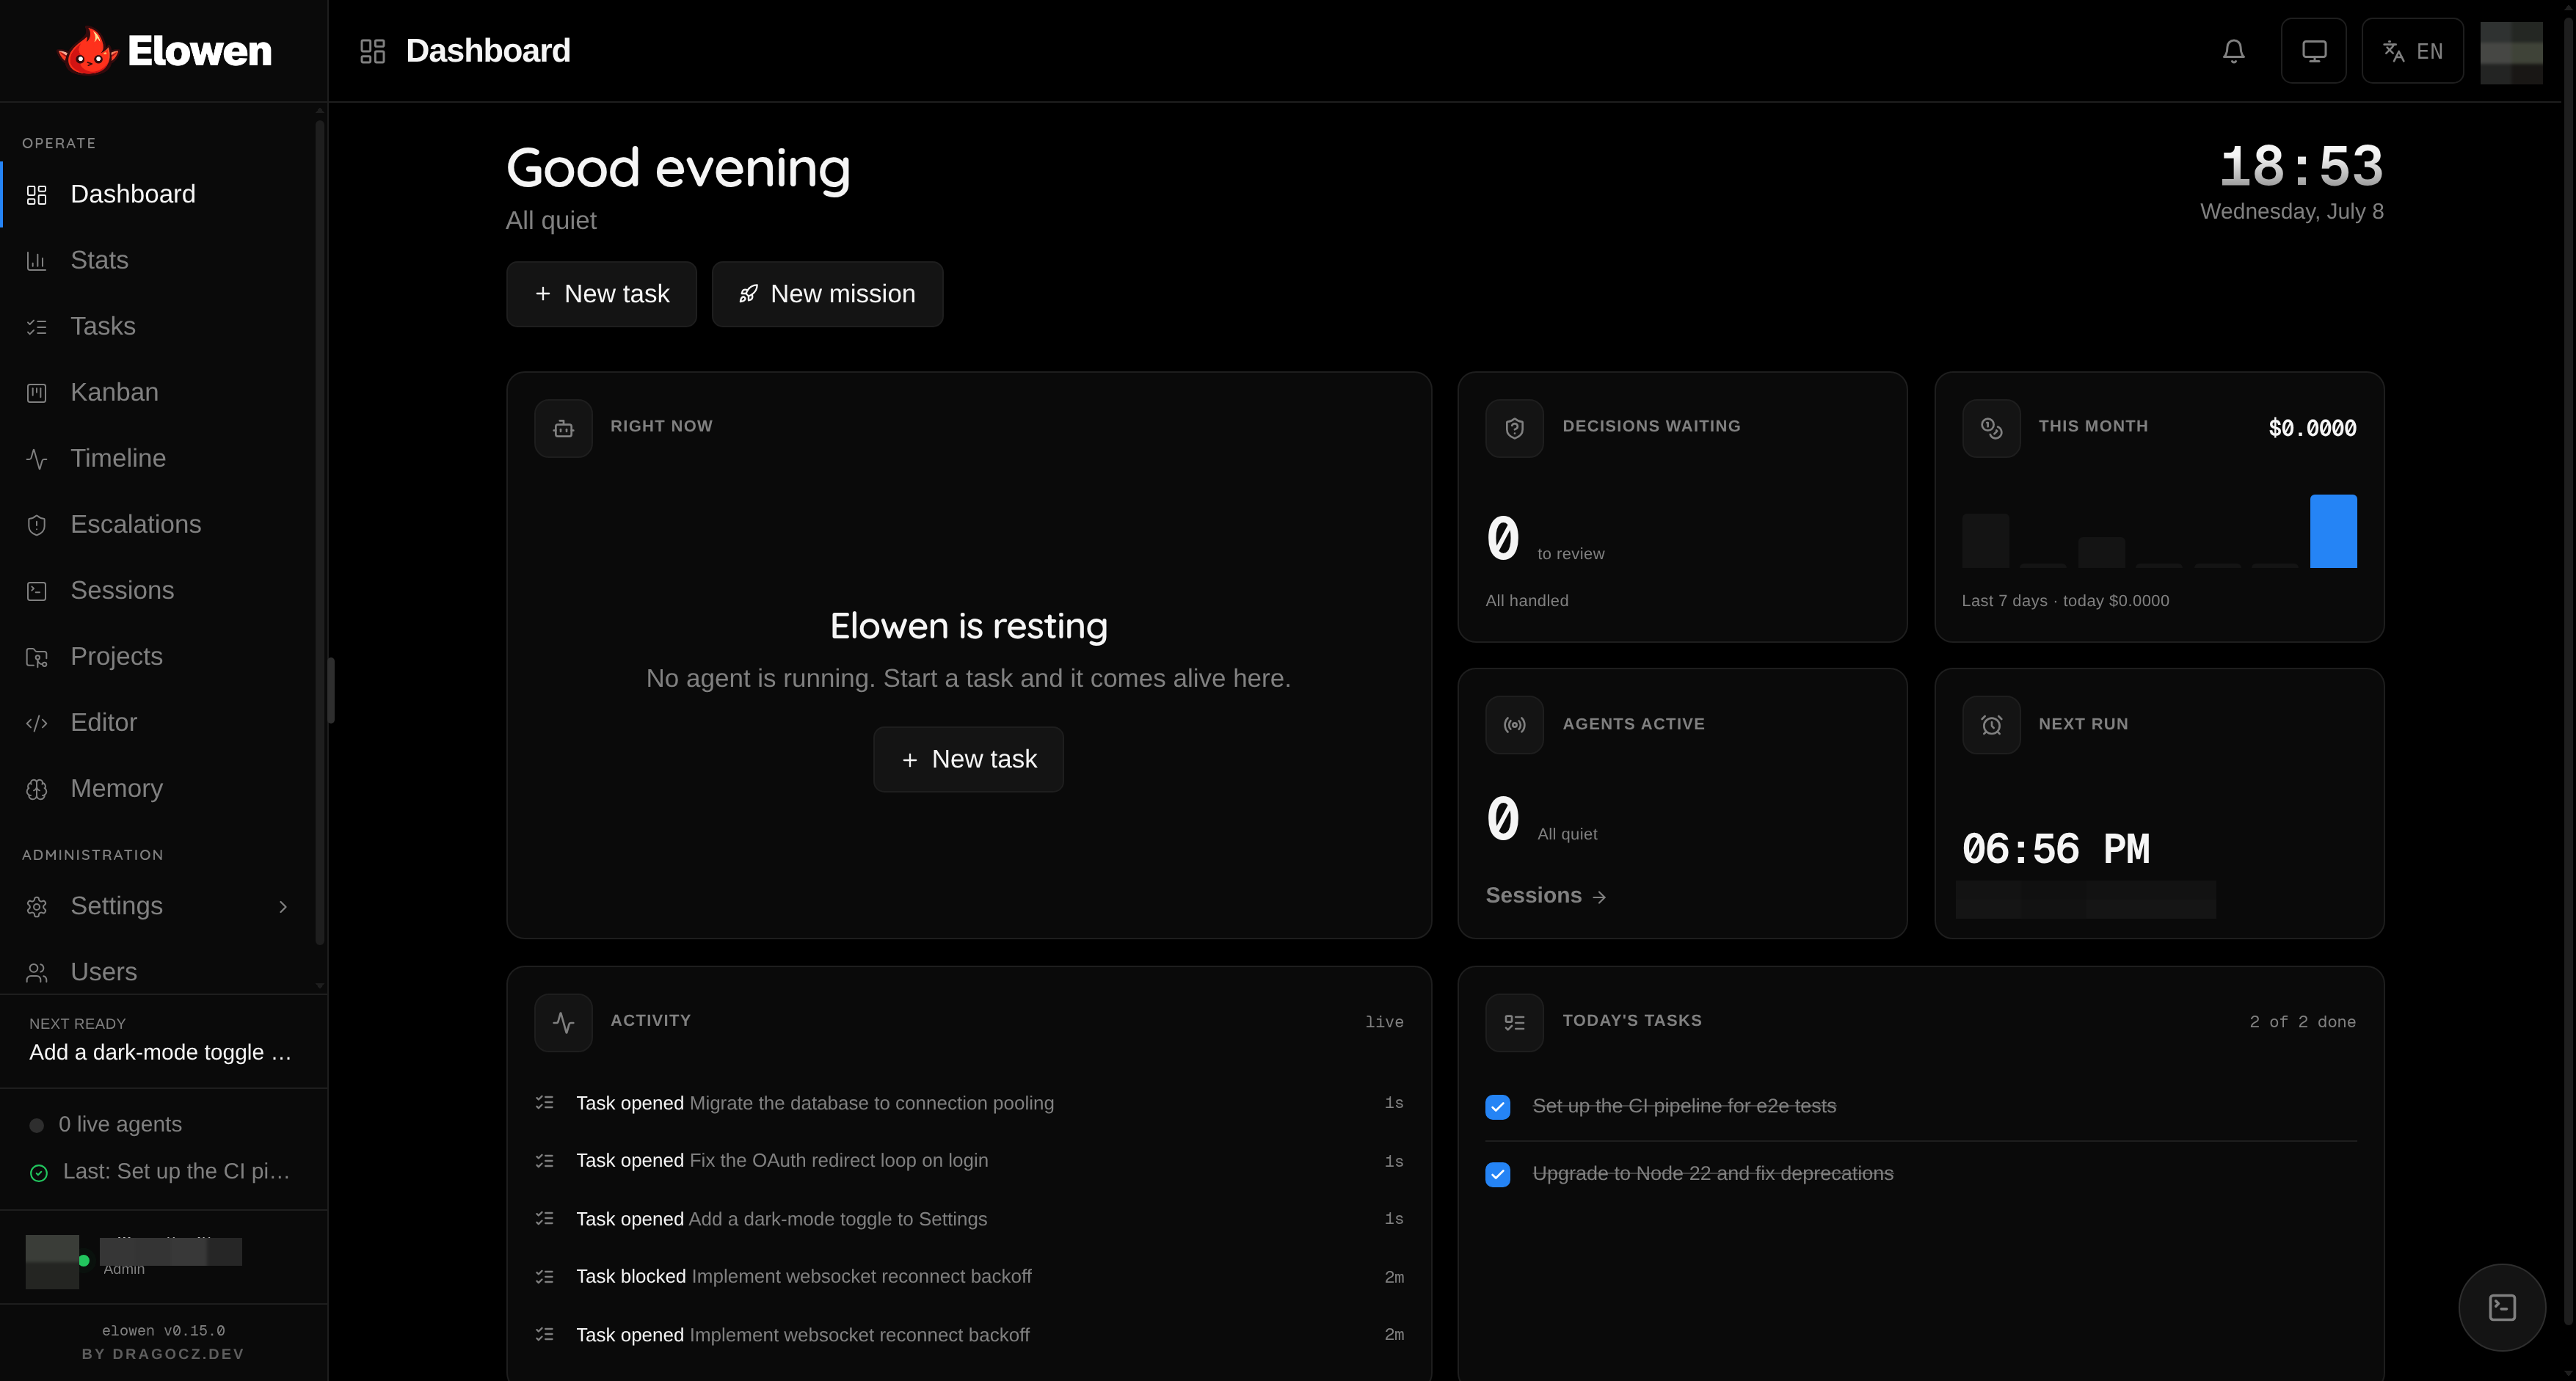Click the New mission button
The image size is (2576, 1381).
pyautogui.click(x=827, y=294)
